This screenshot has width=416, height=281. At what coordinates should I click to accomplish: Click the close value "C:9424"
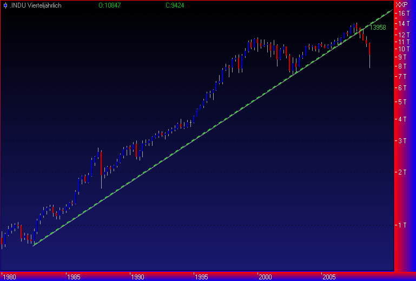click(x=175, y=5)
